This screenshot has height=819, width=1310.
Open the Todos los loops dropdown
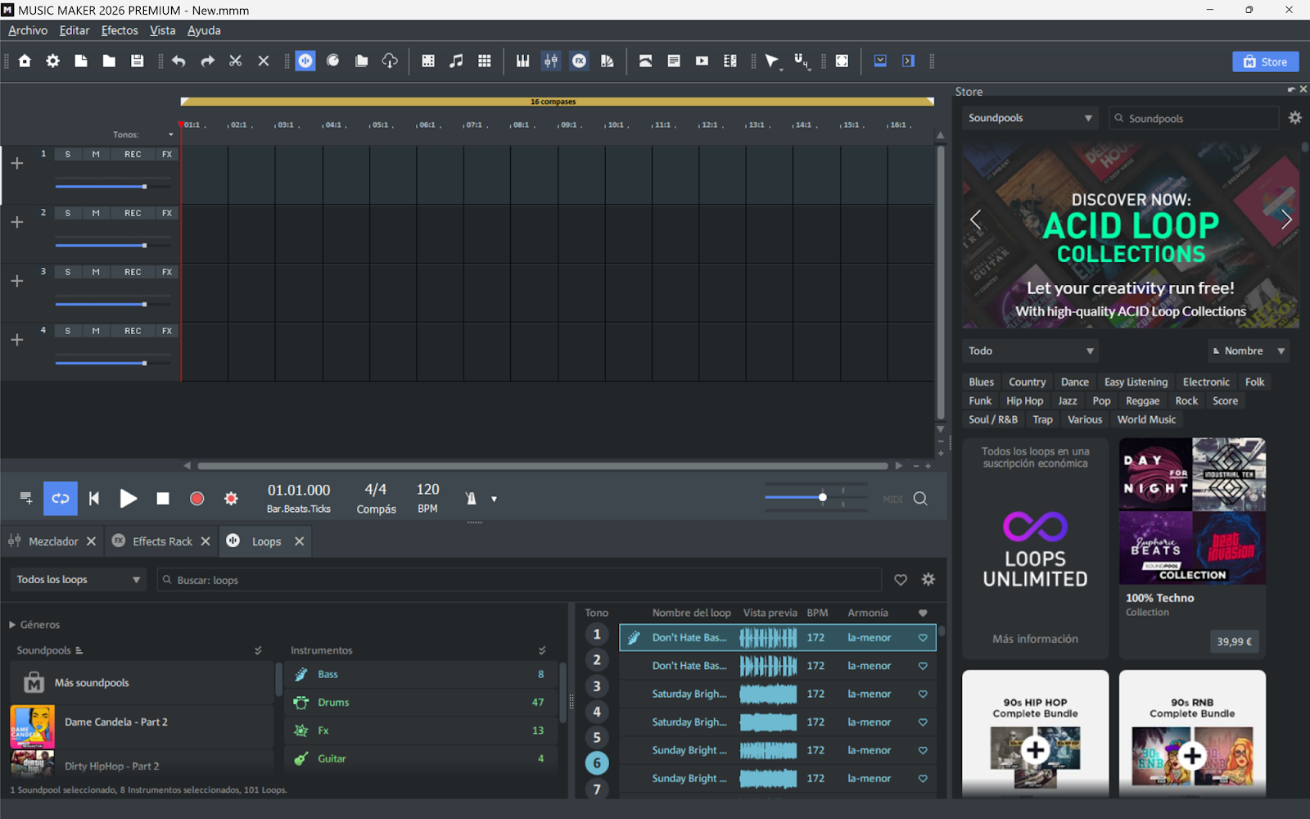[x=78, y=580]
